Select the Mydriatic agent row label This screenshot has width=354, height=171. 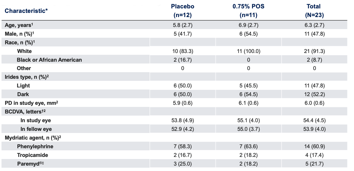[x=33, y=138]
